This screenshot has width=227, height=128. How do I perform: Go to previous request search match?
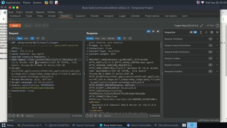coord(18,116)
